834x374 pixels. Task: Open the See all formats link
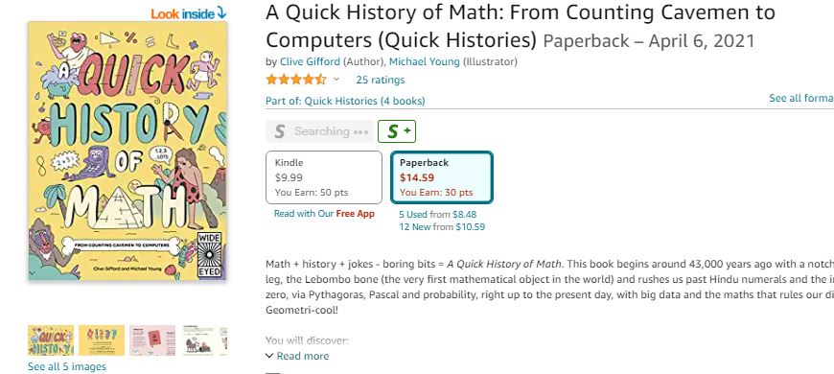(801, 98)
